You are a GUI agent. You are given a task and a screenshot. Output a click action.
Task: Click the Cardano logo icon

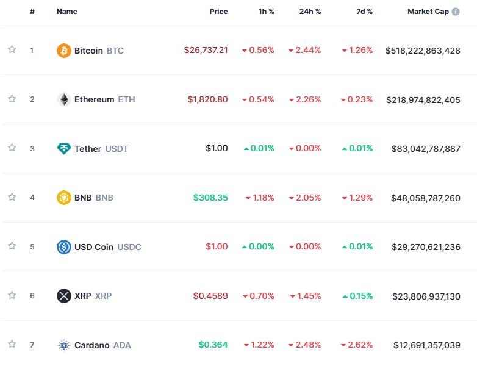pyautogui.click(x=63, y=345)
